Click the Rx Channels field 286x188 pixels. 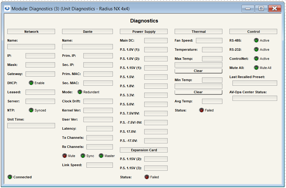click(x=99, y=147)
